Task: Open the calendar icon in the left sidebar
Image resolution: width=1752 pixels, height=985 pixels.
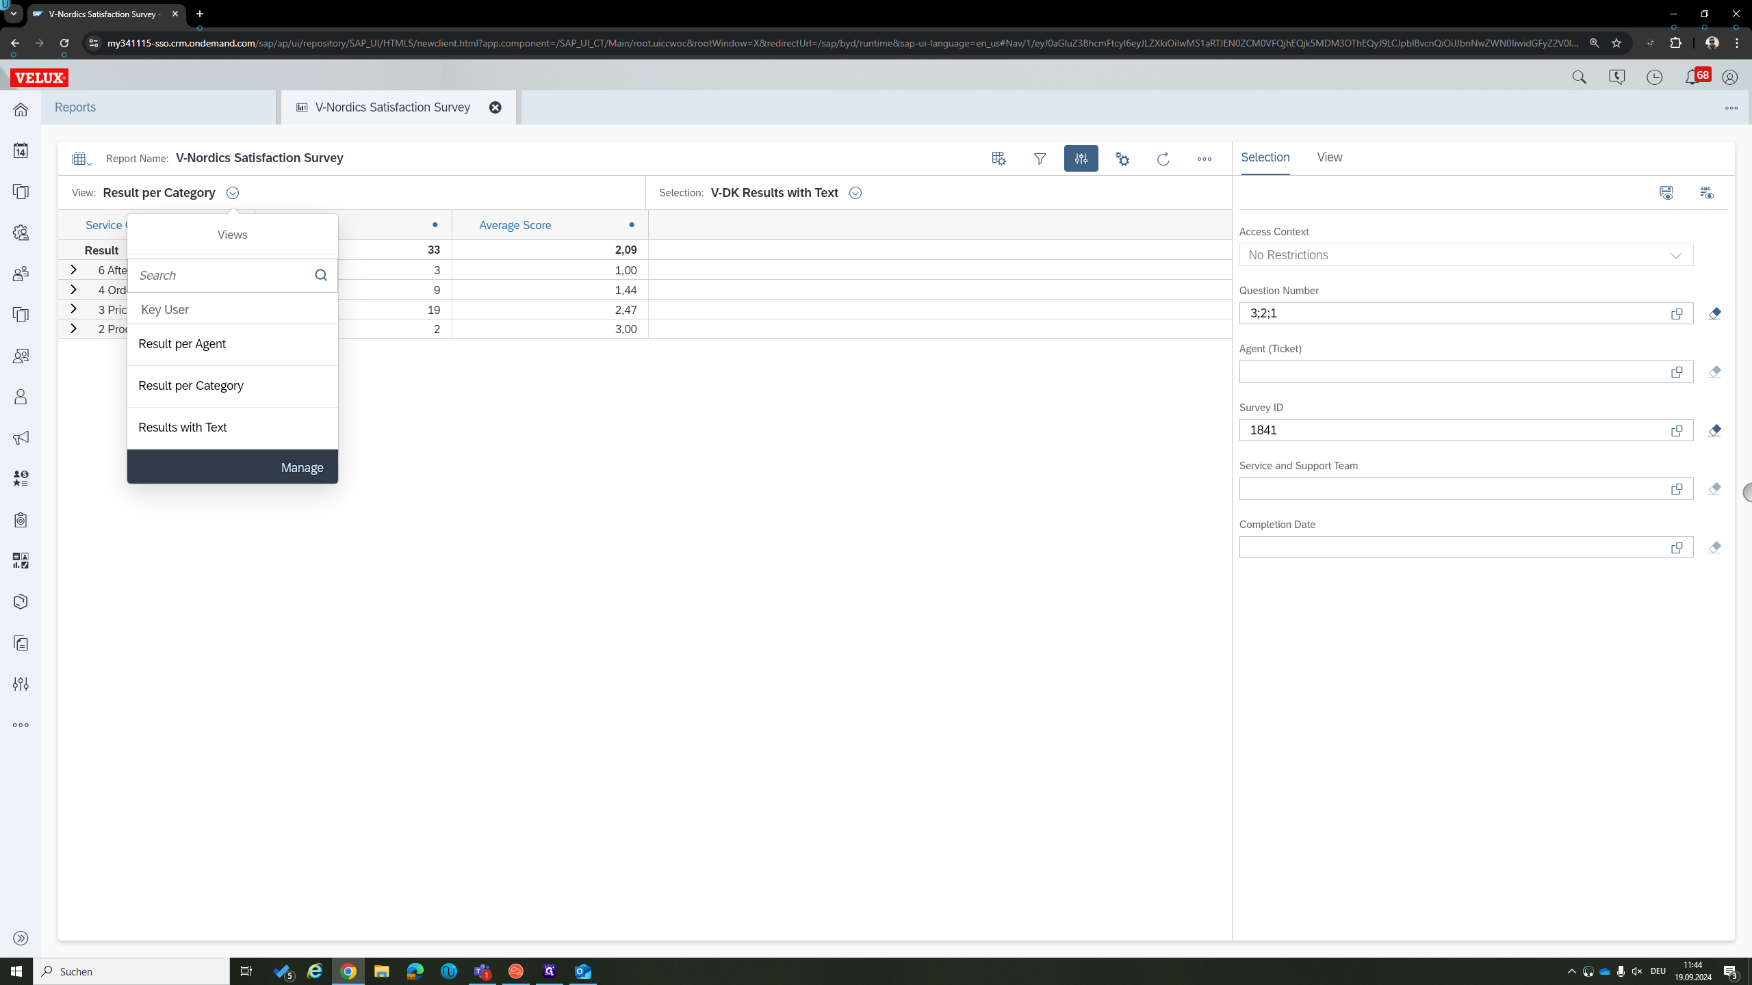Action: 21,150
